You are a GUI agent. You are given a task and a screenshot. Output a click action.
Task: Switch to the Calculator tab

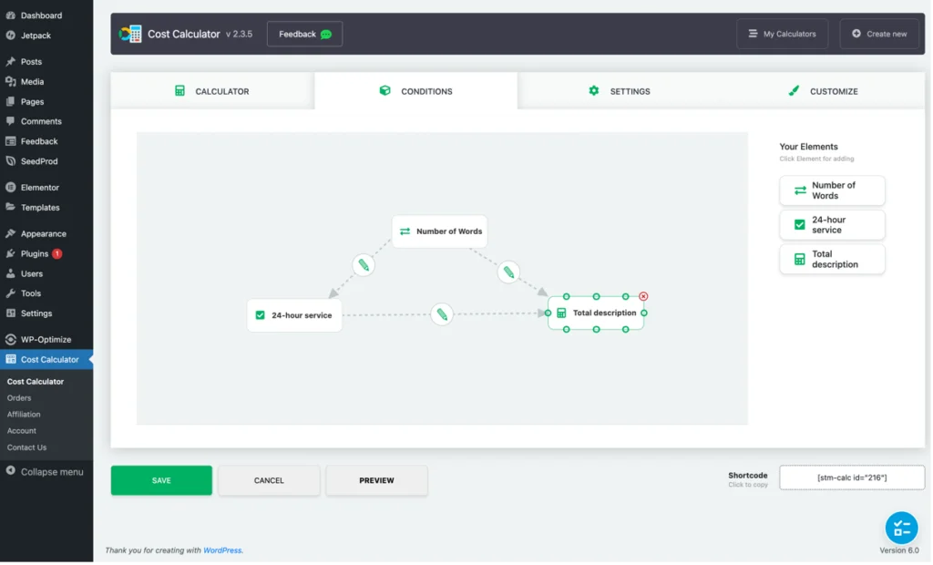212,91
